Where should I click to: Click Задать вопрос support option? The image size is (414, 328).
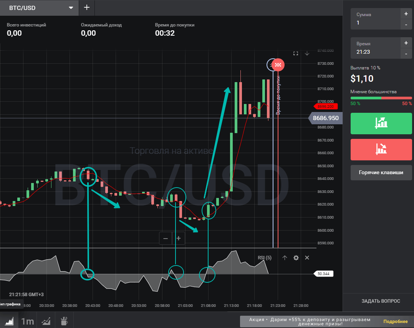pos(381,301)
